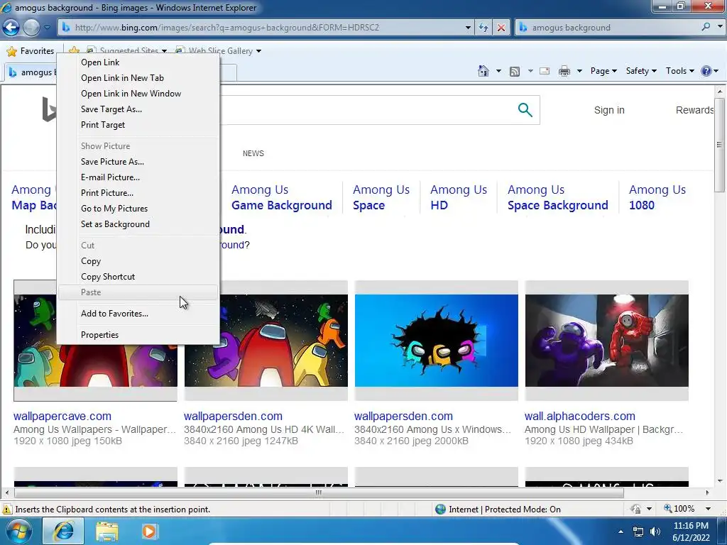Click the Back navigation arrow button
The height and width of the screenshot is (545, 727).
point(11,28)
